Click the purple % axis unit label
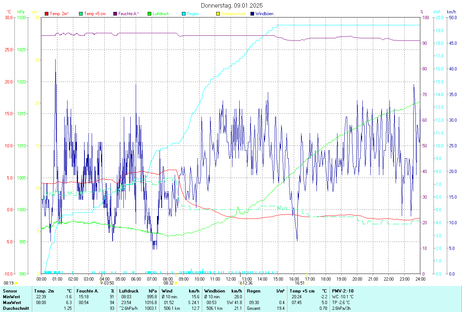 (422, 12)
